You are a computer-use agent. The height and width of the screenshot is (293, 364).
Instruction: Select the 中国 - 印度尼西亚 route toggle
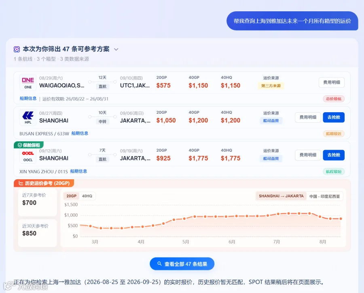pyautogui.click(x=324, y=196)
